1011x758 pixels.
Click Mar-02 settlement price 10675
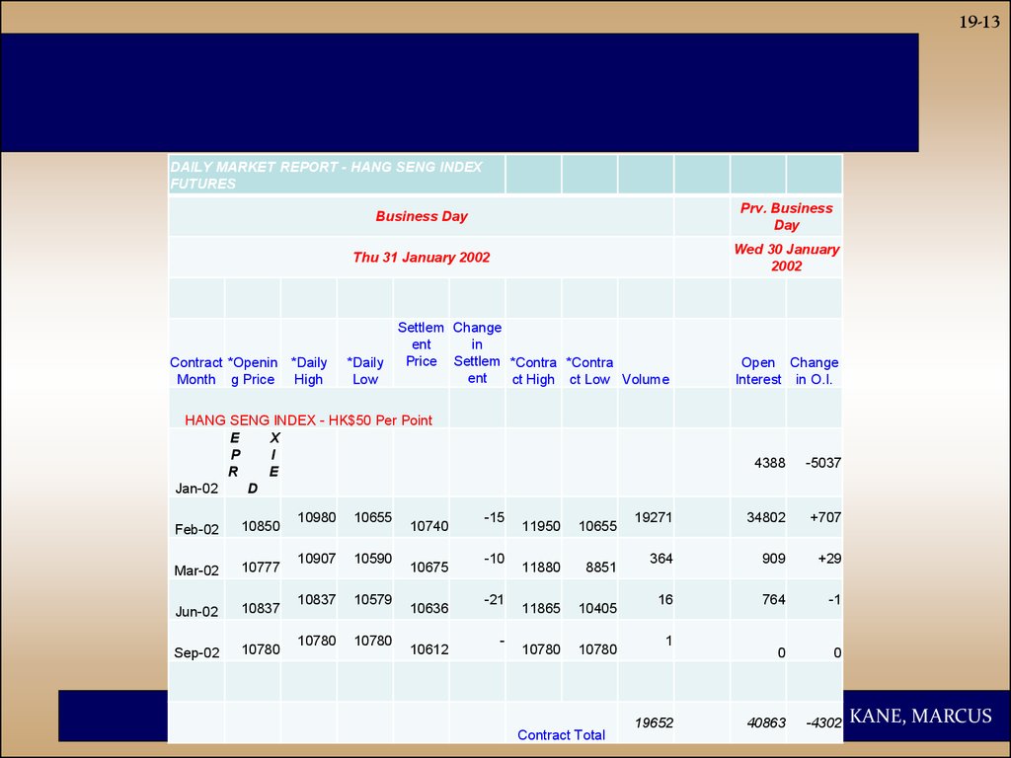tap(429, 568)
